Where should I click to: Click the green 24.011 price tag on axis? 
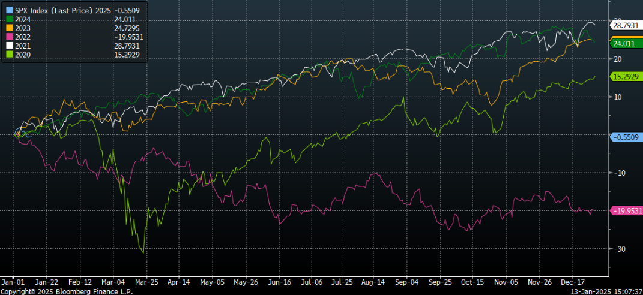pos(624,43)
